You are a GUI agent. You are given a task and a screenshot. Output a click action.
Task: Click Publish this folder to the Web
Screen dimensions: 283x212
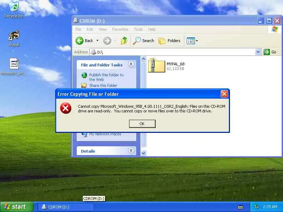[x=106, y=77]
